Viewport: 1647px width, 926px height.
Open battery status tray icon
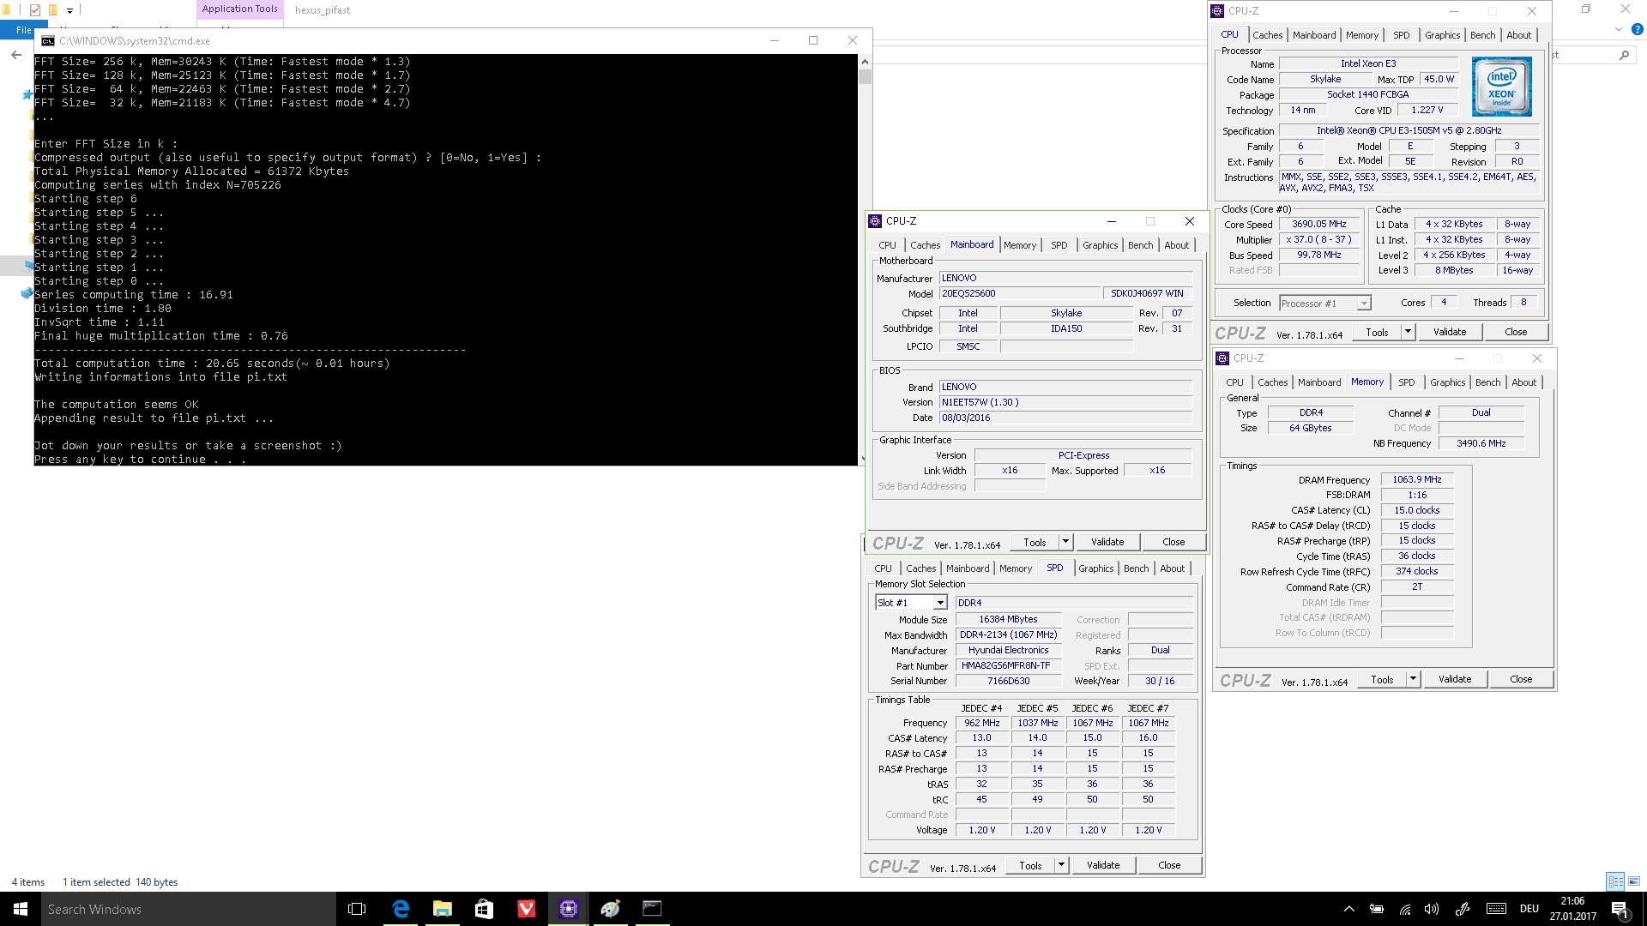(x=1377, y=909)
